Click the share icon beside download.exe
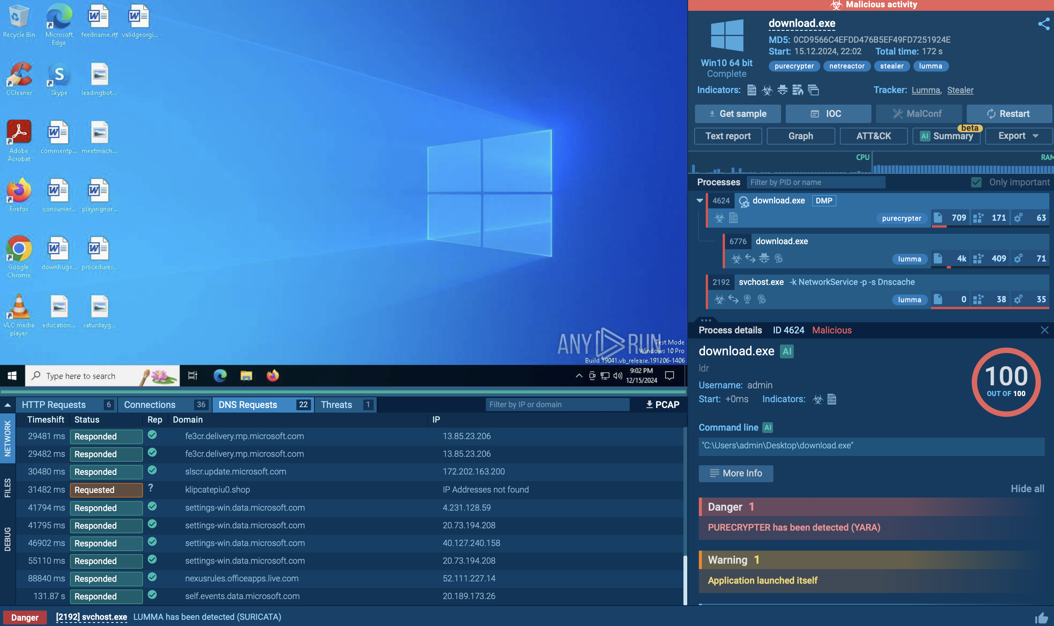1054x626 pixels. click(1044, 23)
